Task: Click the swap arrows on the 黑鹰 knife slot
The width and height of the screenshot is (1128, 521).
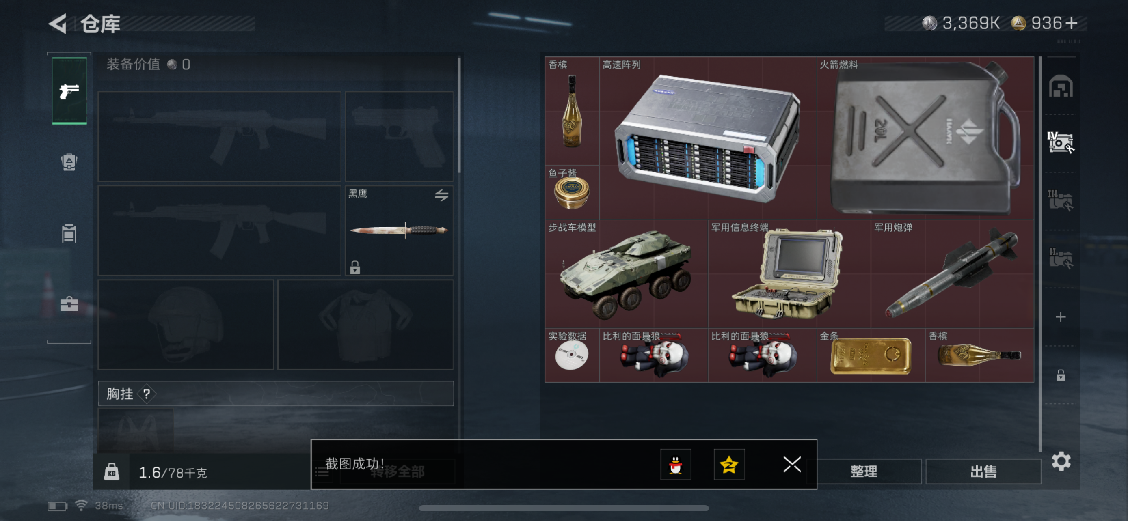Action: [441, 195]
